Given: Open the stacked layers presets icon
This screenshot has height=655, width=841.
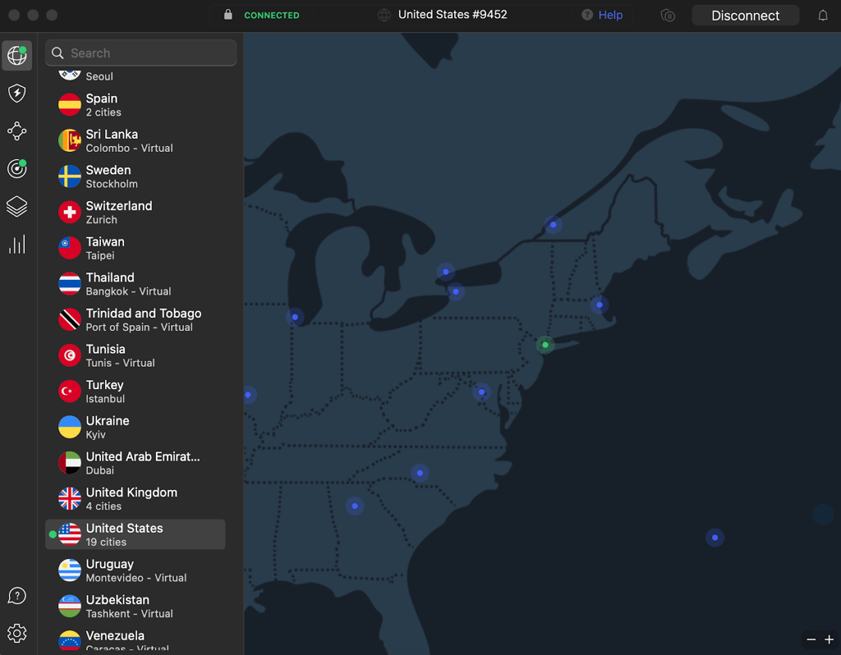Looking at the screenshot, I should [x=16, y=206].
